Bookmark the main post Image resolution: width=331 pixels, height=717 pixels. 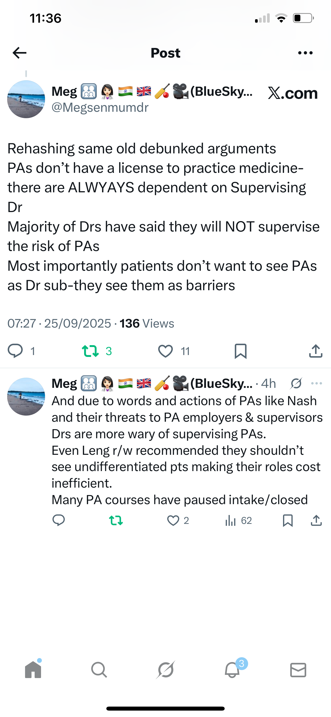tap(241, 351)
